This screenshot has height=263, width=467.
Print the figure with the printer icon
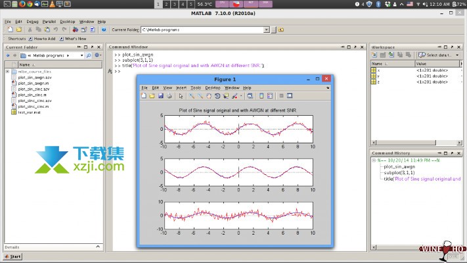(169, 96)
